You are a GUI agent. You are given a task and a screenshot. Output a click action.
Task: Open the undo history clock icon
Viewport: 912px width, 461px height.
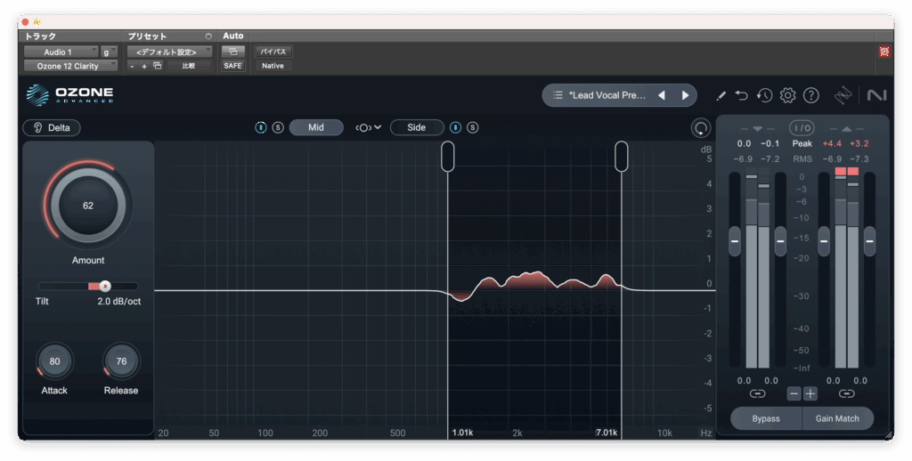[x=764, y=95]
